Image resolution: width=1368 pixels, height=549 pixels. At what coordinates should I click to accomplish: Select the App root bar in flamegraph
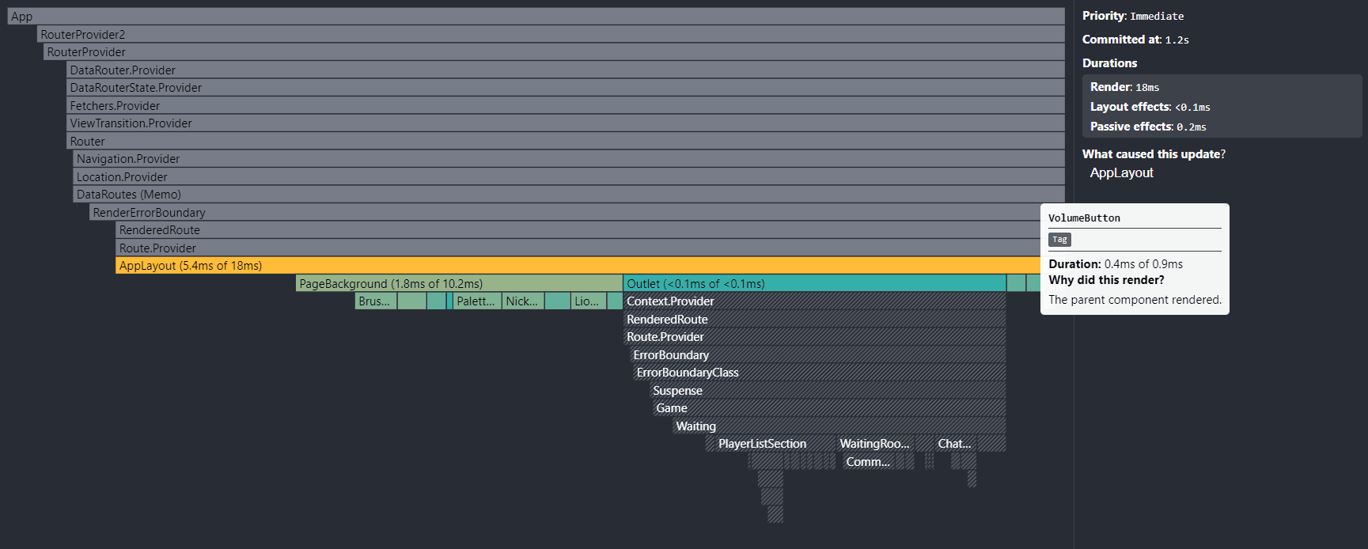pos(536,17)
